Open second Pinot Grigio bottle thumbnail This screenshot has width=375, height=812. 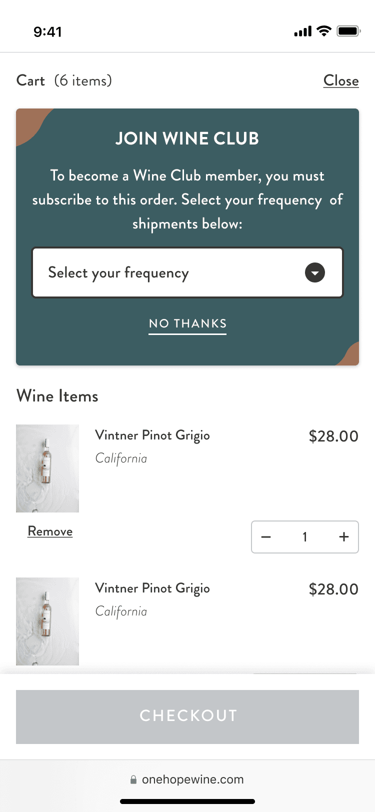click(47, 621)
